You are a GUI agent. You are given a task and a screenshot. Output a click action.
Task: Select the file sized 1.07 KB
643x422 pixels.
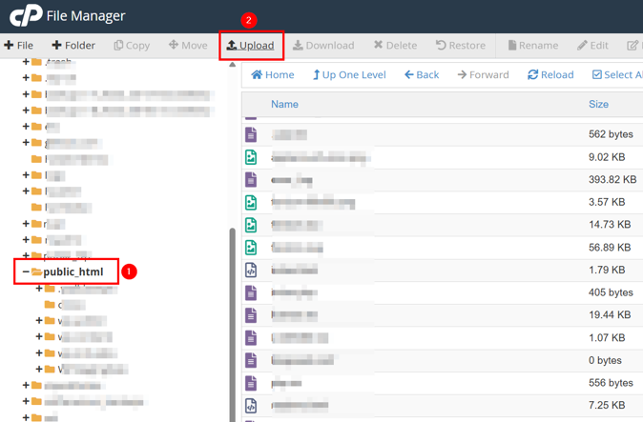(x=442, y=337)
